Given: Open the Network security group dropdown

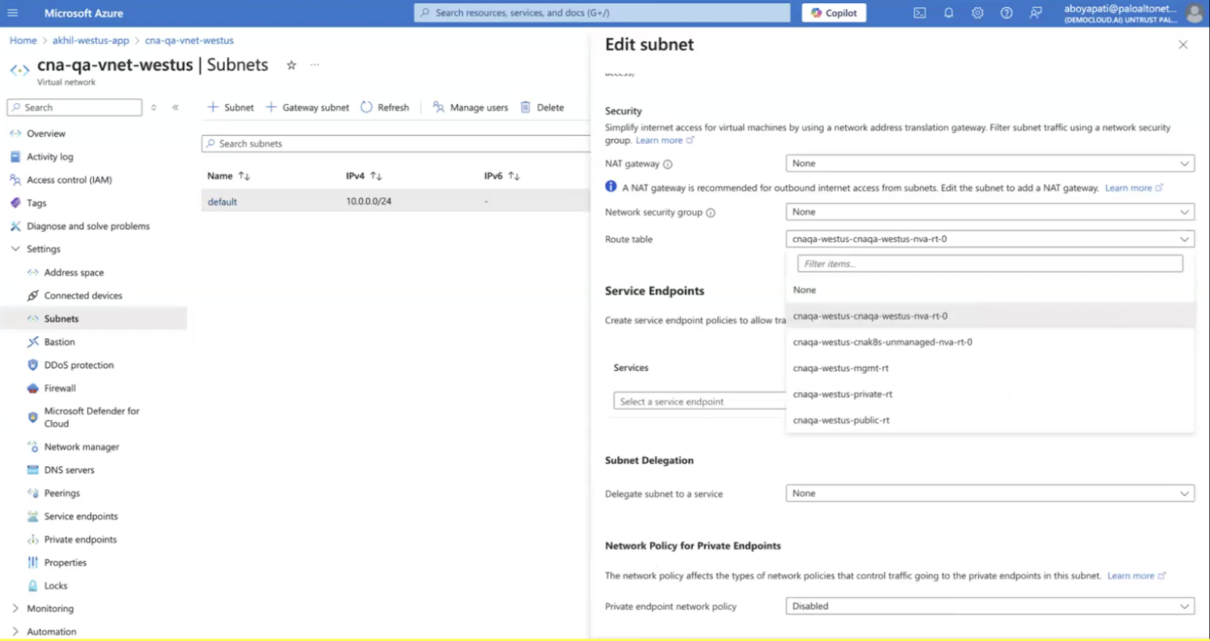Looking at the screenshot, I should click(x=990, y=212).
